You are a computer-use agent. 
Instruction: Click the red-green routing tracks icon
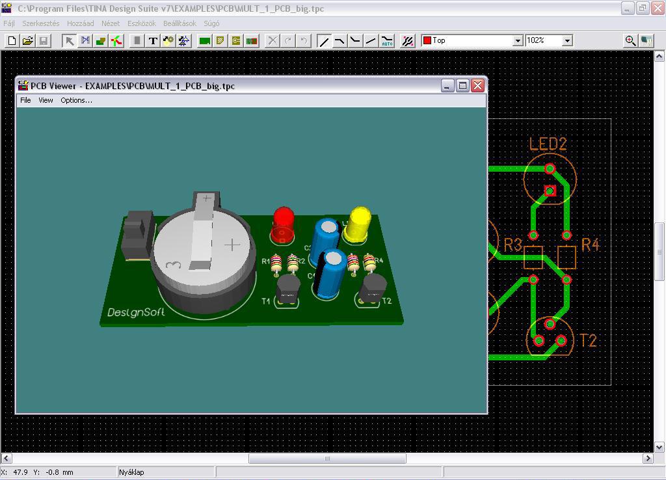pyautogui.click(x=116, y=41)
